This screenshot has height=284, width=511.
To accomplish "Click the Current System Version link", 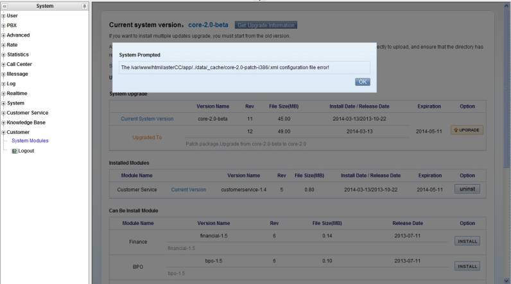I will 147,119.
